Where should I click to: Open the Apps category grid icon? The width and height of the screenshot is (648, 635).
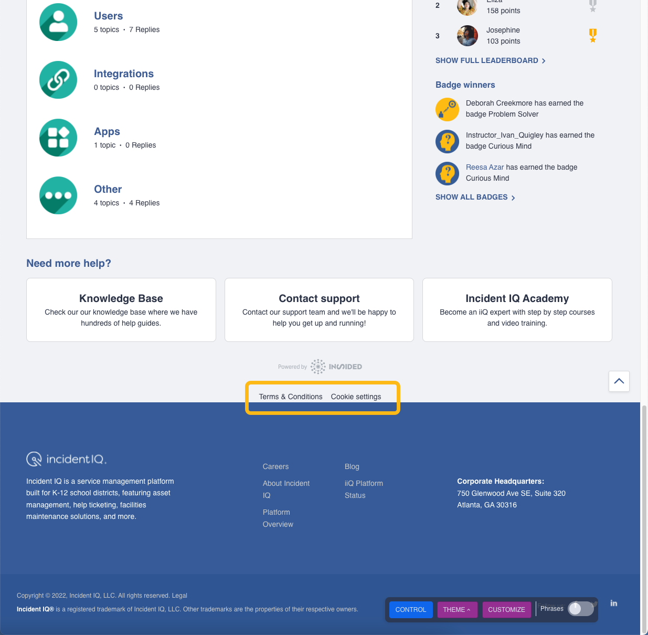tap(58, 138)
